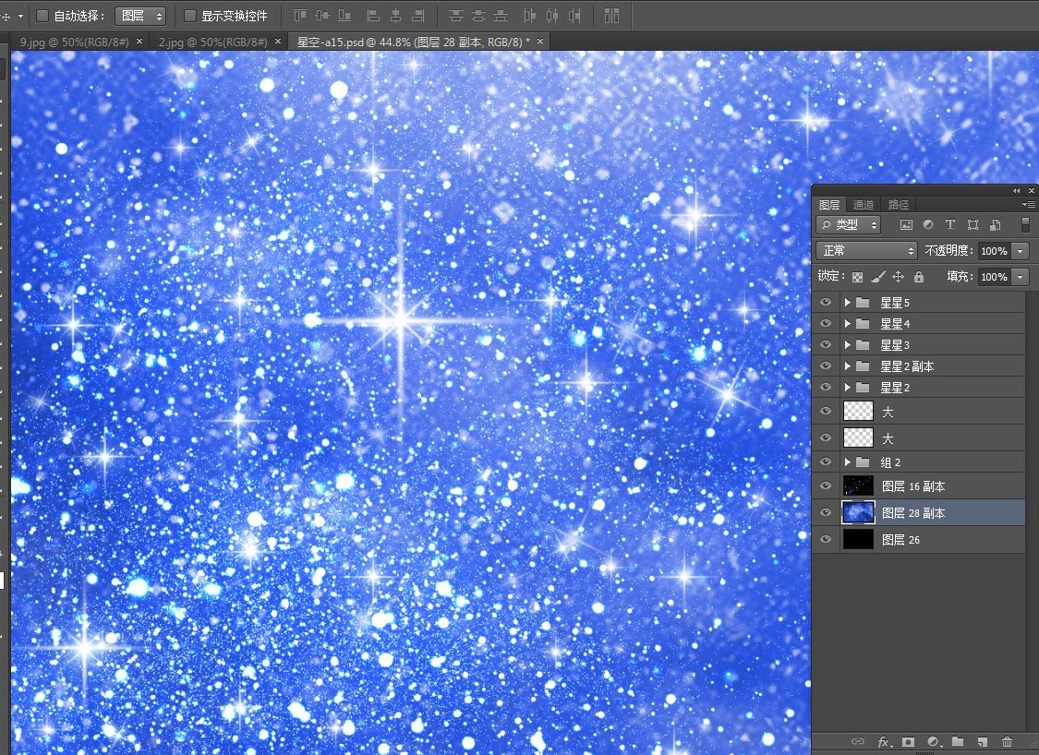The image size is (1039, 755).
Task: Switch to the 通道 panel tab
Action: point(864,205)
